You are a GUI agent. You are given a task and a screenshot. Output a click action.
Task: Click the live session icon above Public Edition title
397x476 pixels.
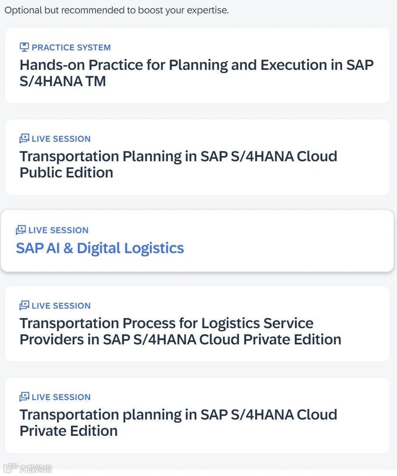coord(24,138)
